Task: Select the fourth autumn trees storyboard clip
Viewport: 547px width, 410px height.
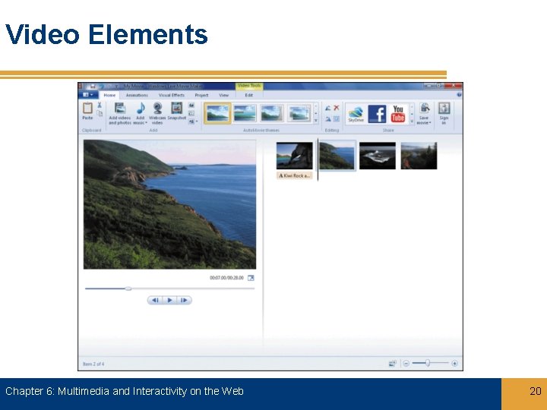Action: [x=419, y=156]
